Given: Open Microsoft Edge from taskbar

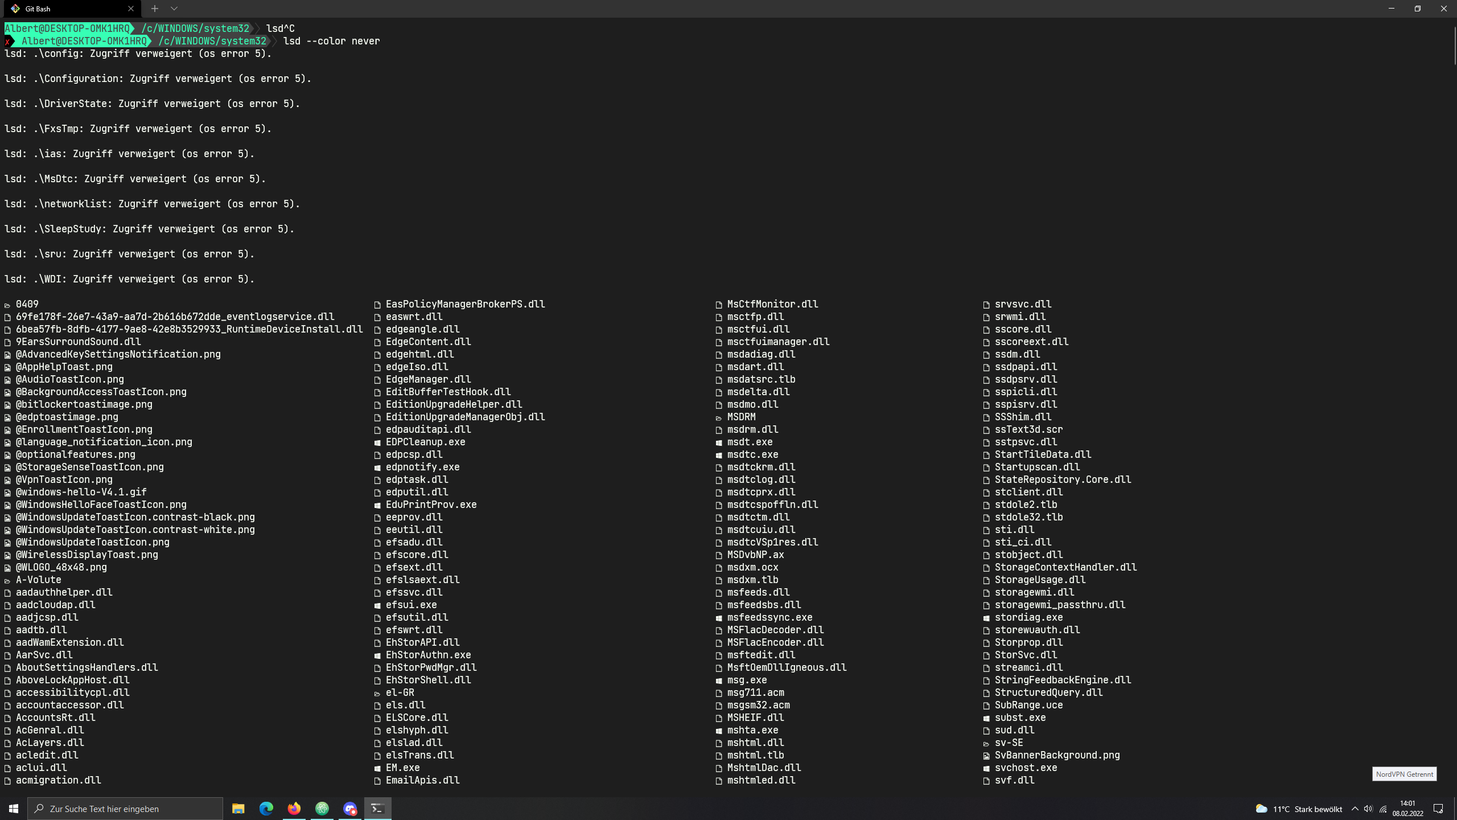Looking at the screenshot, I should 266,808.
